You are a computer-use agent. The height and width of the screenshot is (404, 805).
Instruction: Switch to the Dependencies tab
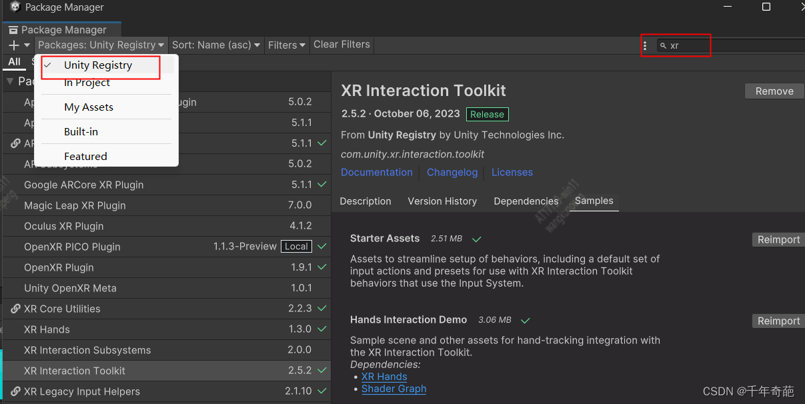(x=526, y=201)
